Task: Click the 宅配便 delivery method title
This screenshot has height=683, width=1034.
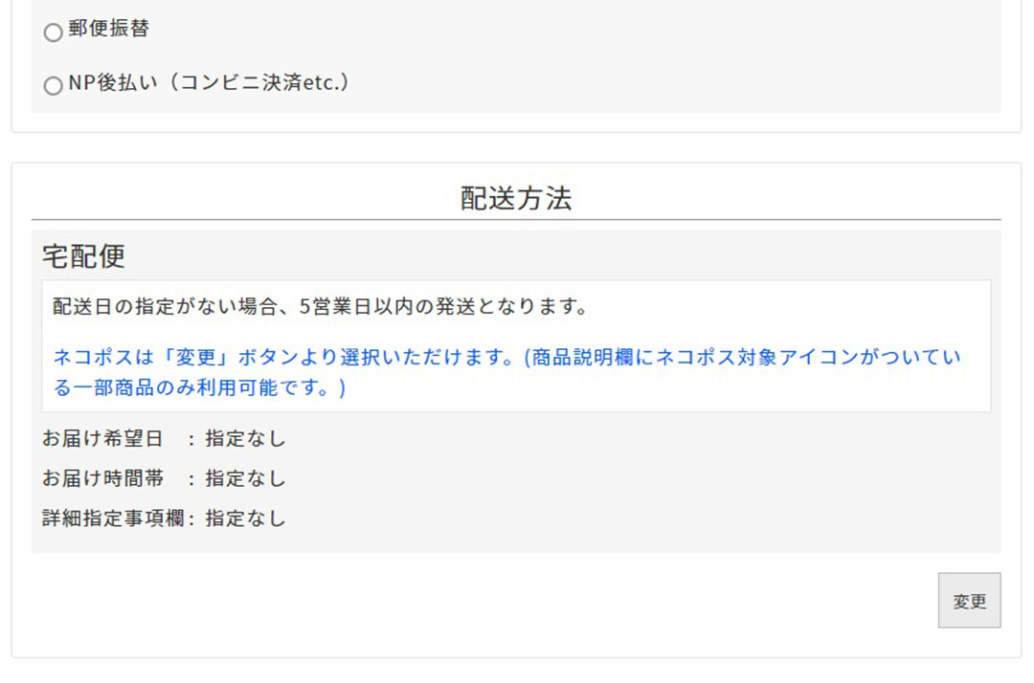Action: coord(83,256)
